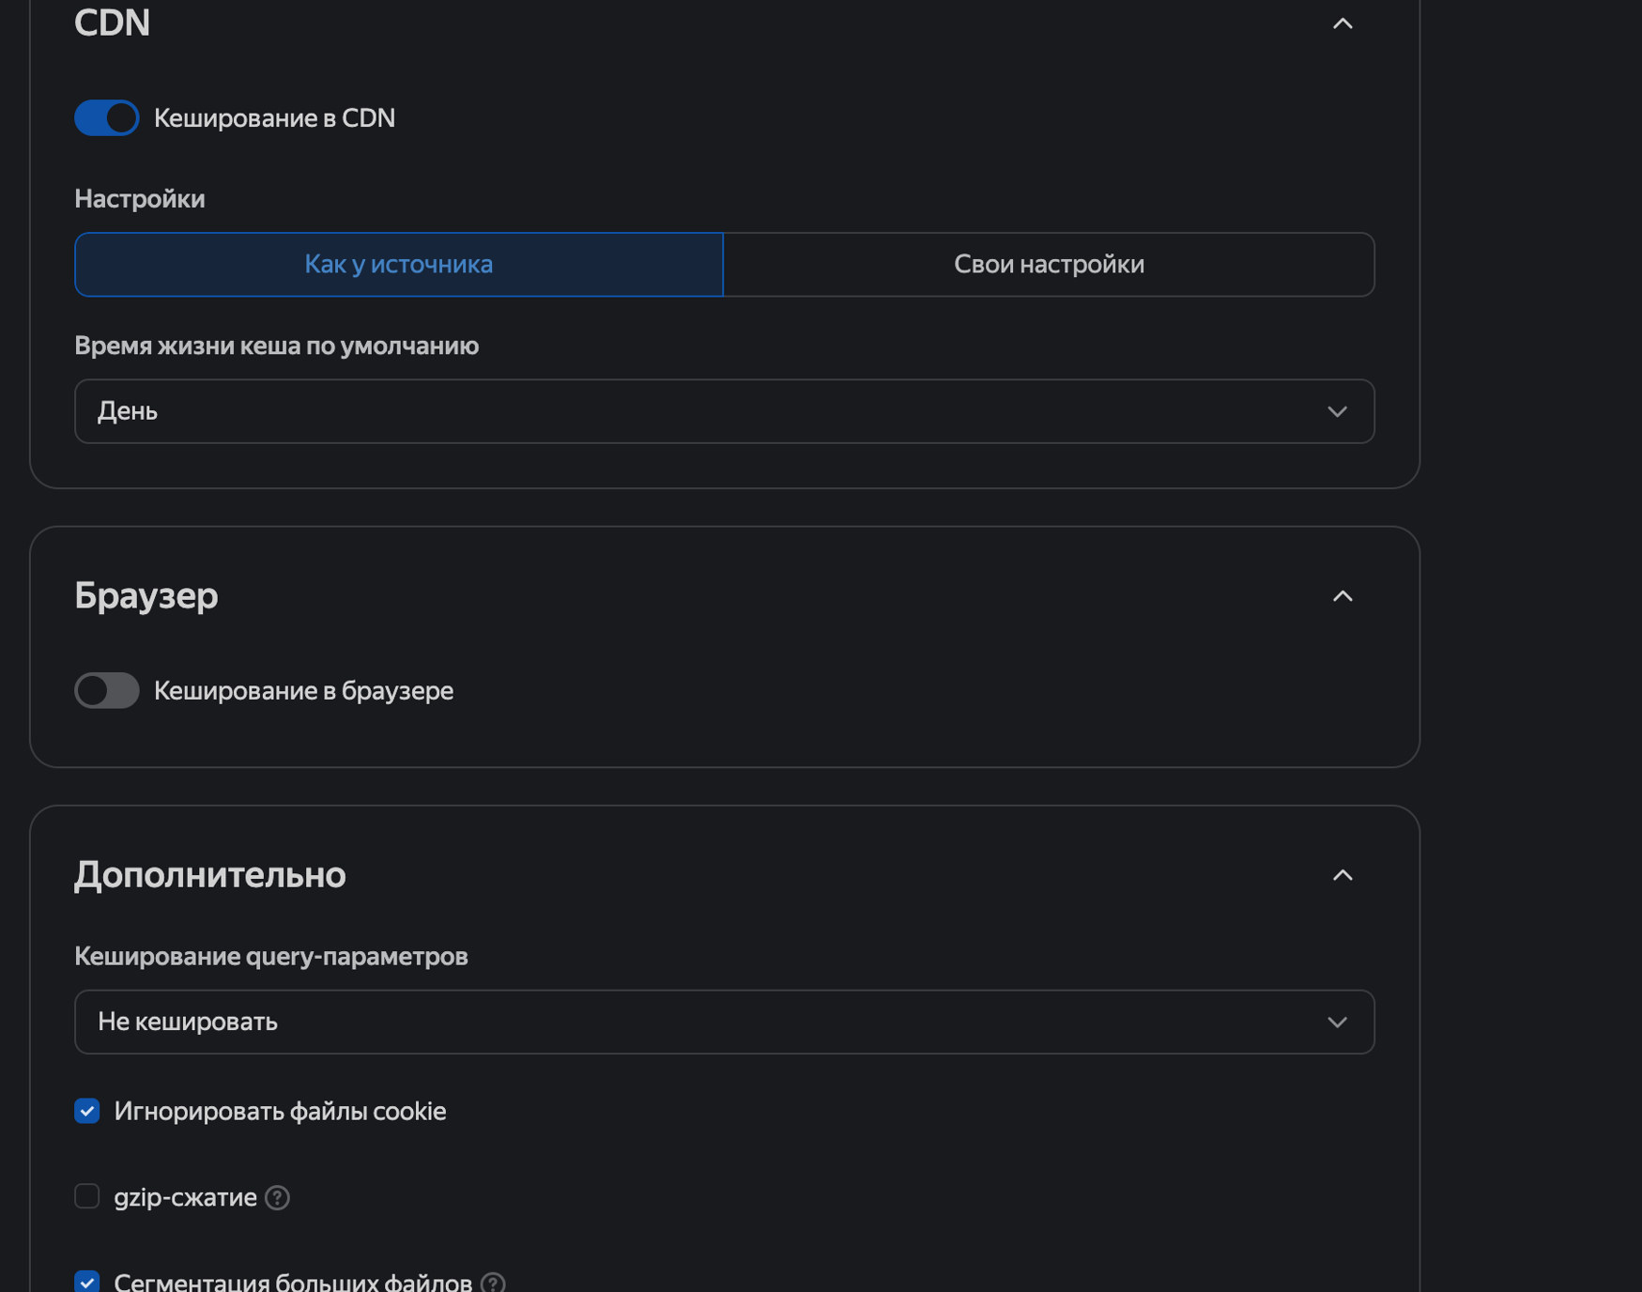This screenshot has height=1292, width=1642.
Task: Click the 'Дополнительно' section heading
Action: (x=210, y=875)
